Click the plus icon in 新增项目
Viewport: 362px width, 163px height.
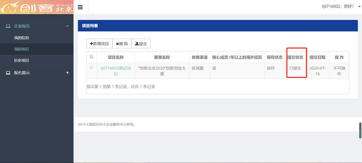[x=91, y=44]
